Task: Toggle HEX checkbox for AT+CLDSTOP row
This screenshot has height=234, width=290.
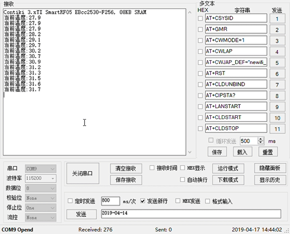Action: 200,128
